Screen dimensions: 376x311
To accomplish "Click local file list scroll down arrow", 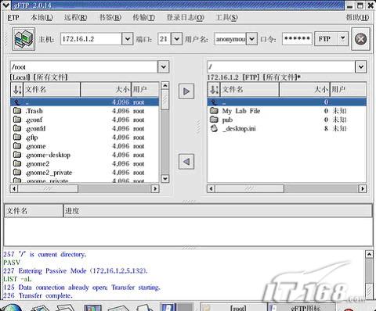I will pyautogui.click(x=165, y=179).
